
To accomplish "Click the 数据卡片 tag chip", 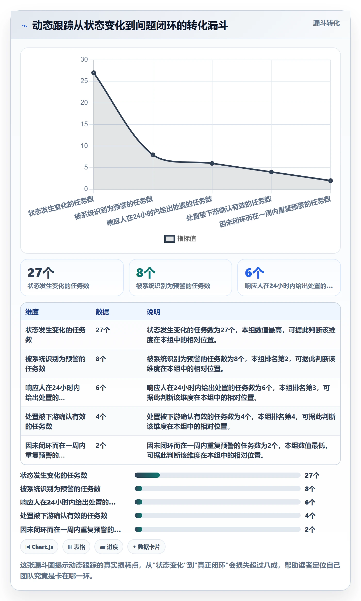I will coord(146,547).
